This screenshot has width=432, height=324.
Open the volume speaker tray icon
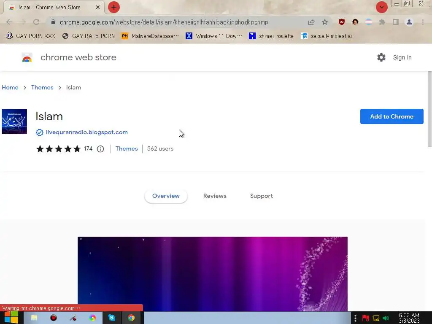[386, 319]
